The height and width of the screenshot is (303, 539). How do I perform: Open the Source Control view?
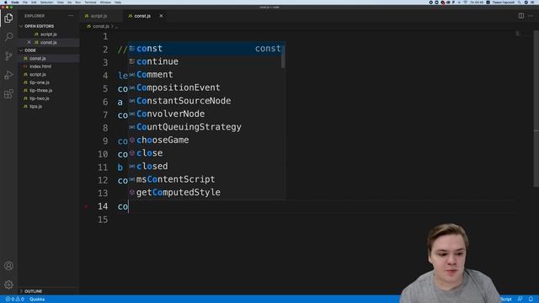(x=8, y=56)
